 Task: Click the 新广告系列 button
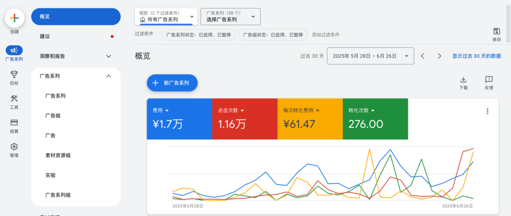click(172, 83)
